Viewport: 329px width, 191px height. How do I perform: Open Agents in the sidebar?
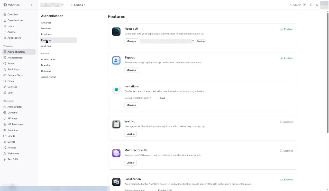(19, 32)
